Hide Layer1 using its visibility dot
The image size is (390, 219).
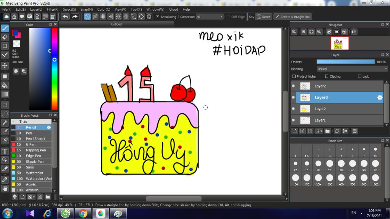point(293,120)
